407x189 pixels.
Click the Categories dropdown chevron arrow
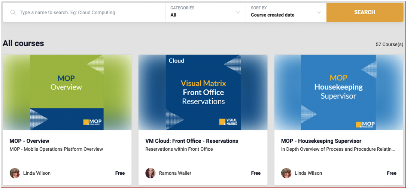[238, 13]
